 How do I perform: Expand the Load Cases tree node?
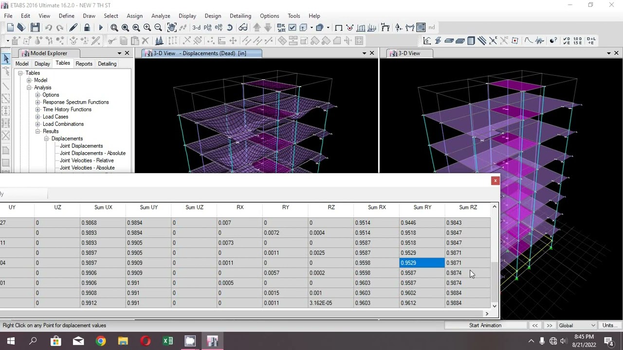coord(37,117)
